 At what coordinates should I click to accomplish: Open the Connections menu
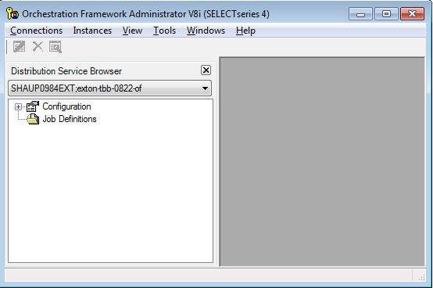point(37,31)
